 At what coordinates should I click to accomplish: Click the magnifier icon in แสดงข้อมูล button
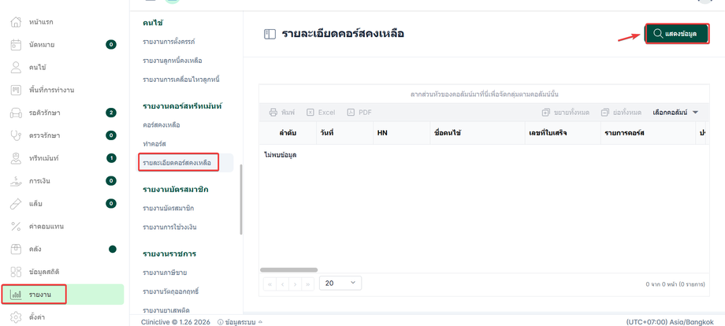point(657,34)
